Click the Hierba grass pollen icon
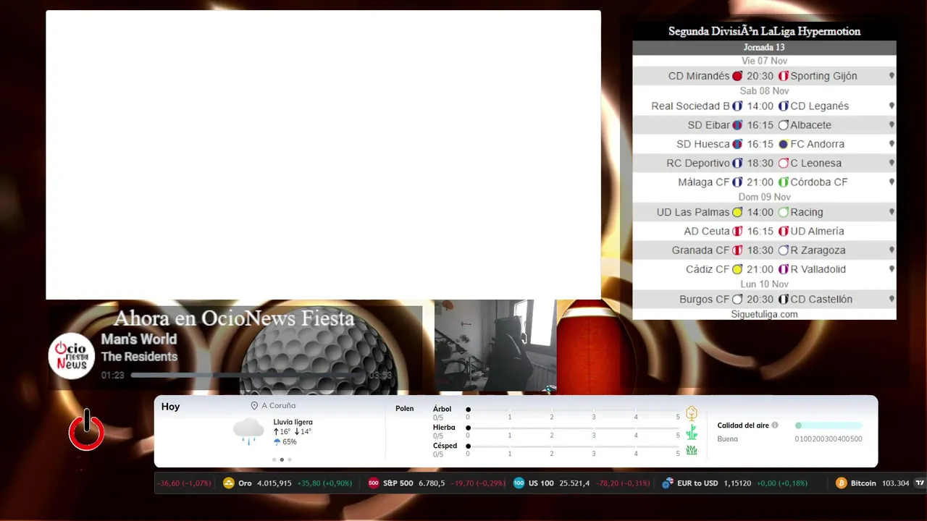The width and height of the screenshot is (927, 521). pyautogui.click(x=692, y=432)
